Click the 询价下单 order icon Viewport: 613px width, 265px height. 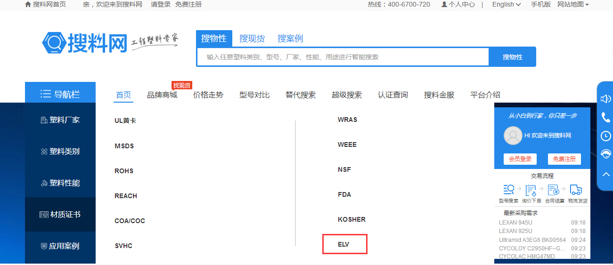point(531,190)
